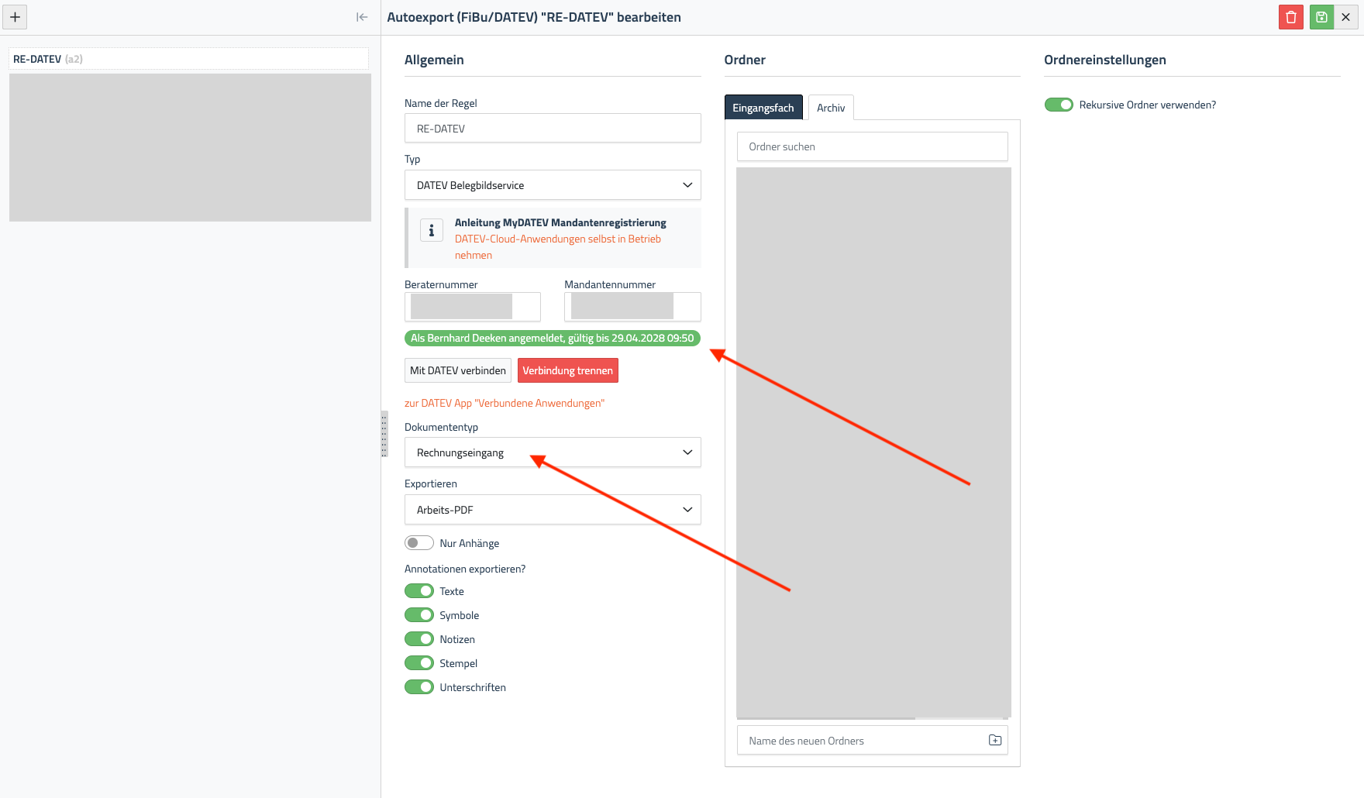Click the Mandantennummer input field

click(632, 307)
